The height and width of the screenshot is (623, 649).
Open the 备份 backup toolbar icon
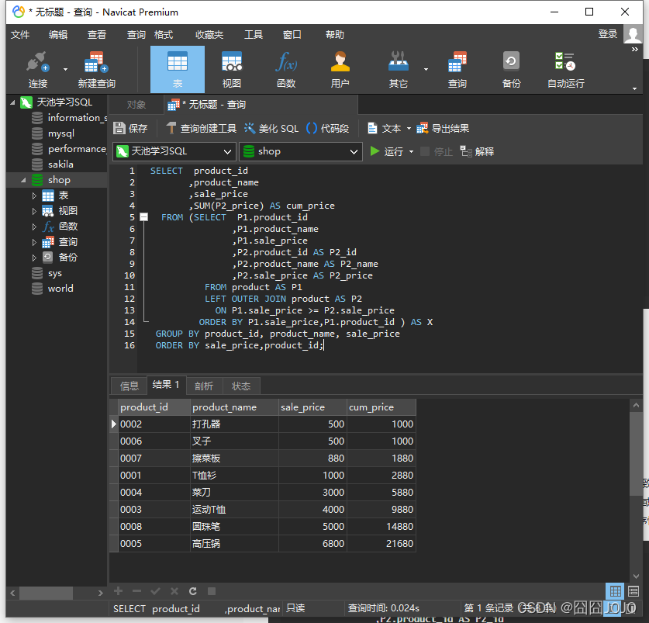[x=511, y=69]
